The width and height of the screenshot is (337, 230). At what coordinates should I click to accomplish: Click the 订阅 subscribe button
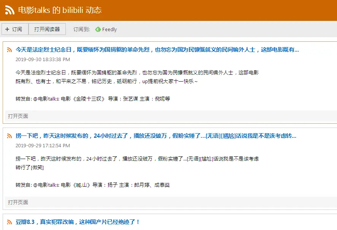[x=15, y=29]
